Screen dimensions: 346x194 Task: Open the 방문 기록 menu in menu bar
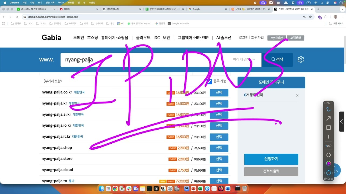[50, 2]
